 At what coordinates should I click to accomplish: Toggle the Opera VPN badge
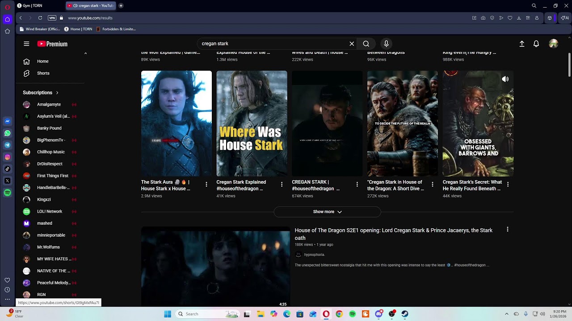[52, 18]
